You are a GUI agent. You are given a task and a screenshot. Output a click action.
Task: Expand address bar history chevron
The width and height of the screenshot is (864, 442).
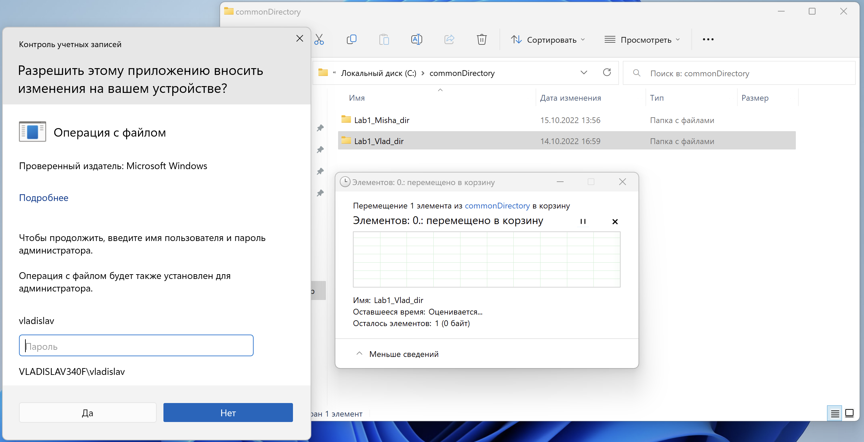[x=584, y=73]
